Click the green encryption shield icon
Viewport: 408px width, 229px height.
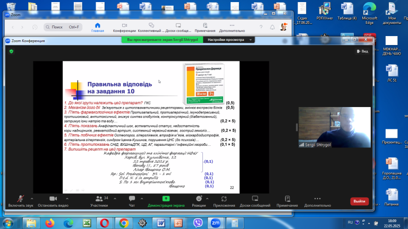[x=11, y=51]
